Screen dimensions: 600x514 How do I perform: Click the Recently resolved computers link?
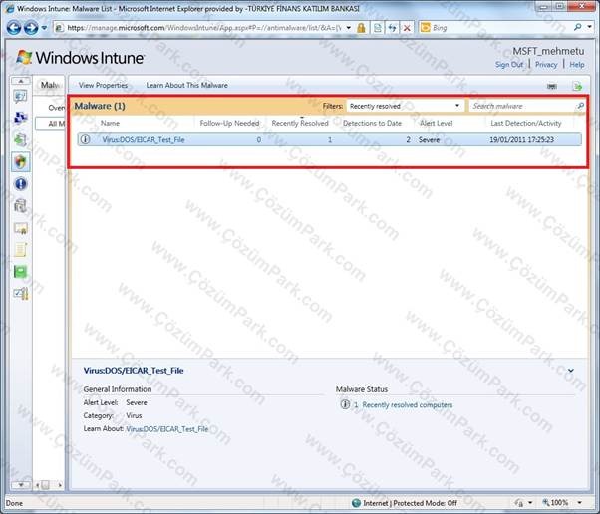[x=407, y=405]
